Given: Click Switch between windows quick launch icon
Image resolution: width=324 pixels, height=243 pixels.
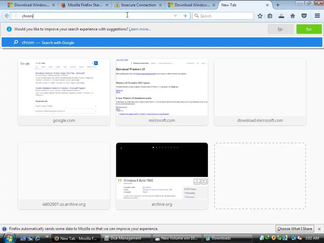Looking at the screenshot, I should pos(30,239).
